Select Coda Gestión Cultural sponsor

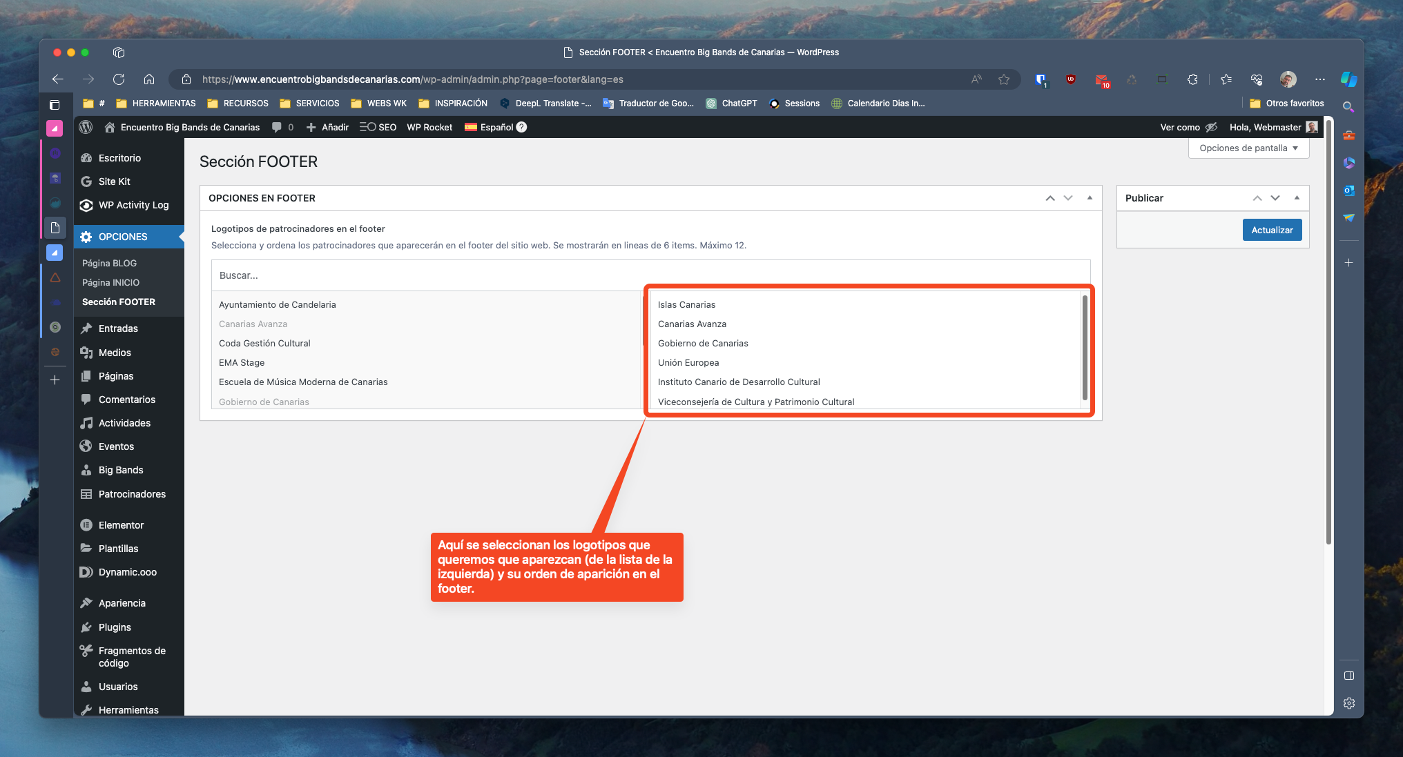[264, 343]
